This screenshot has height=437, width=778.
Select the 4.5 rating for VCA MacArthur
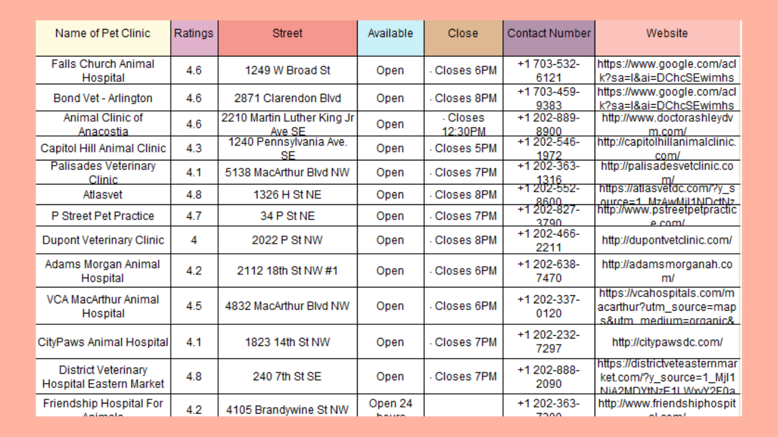194,306
